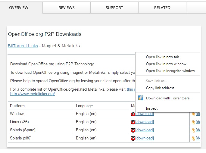
Task: Click English (en) in the Solaris (Sparc) row
Action: click(86, 130)
